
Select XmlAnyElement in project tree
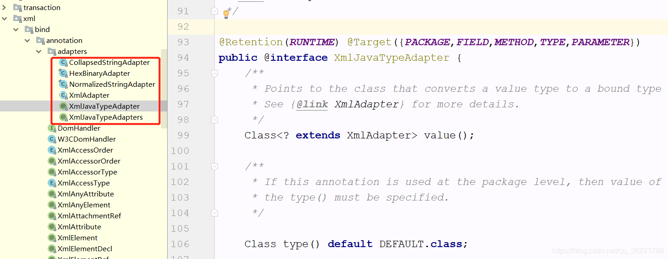point(84,205)
